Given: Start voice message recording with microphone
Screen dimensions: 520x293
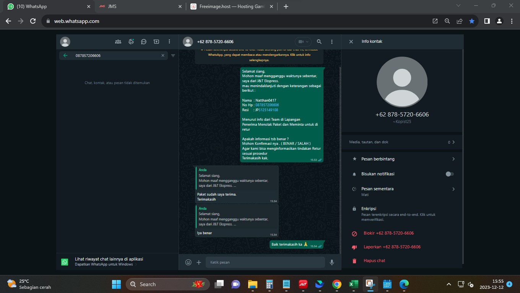Looking at the screenshot, I should (332, 262).
